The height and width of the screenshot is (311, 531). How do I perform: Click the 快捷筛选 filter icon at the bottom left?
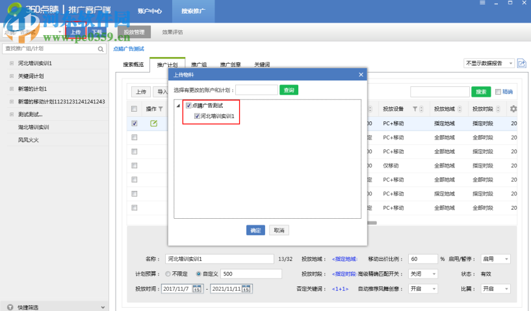coord(10,307)
